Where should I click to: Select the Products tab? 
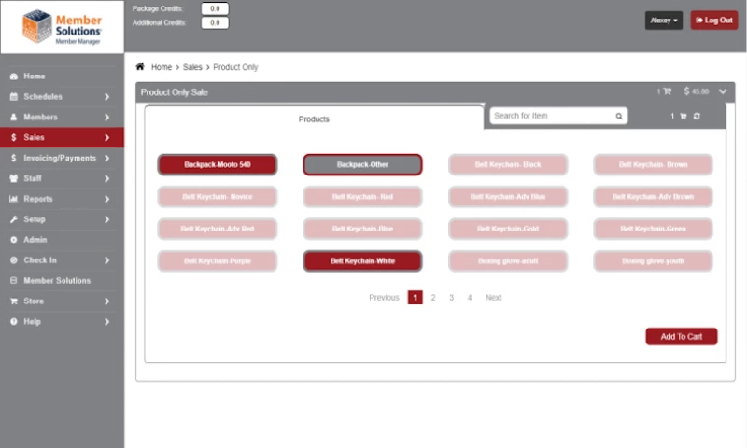tap(314, 119)
